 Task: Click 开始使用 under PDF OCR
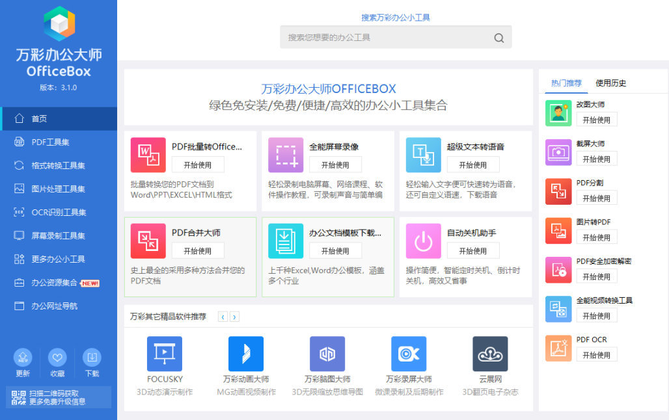click(x=597, y=355)
